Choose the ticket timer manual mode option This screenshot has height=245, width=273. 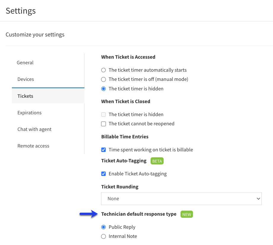(x=103, y=79)
